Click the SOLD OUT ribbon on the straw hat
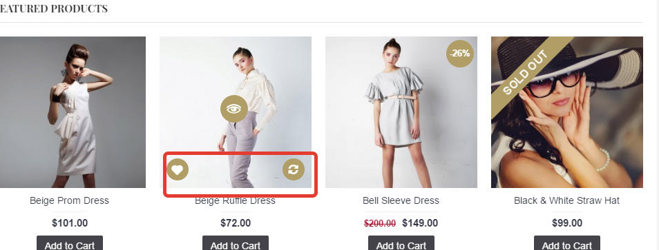 tap(526, 72)
